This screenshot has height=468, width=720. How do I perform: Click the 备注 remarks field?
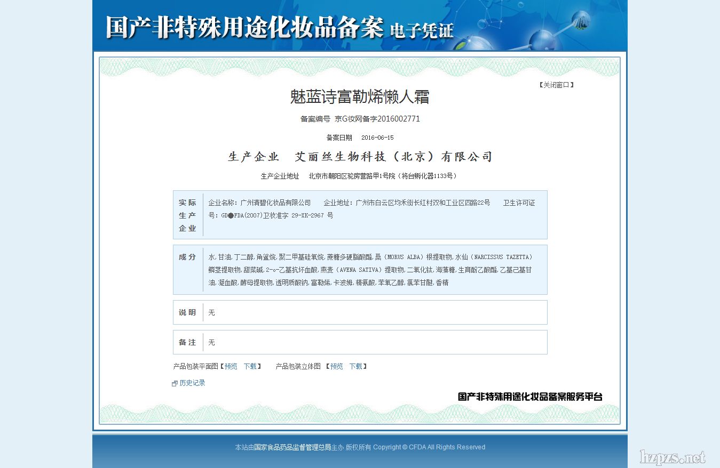tap(374, 342)
